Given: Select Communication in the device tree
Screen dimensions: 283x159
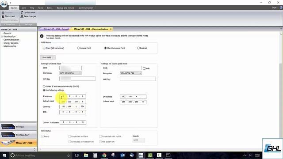Looking at the screenshot, I should click(x=11, y=40).
